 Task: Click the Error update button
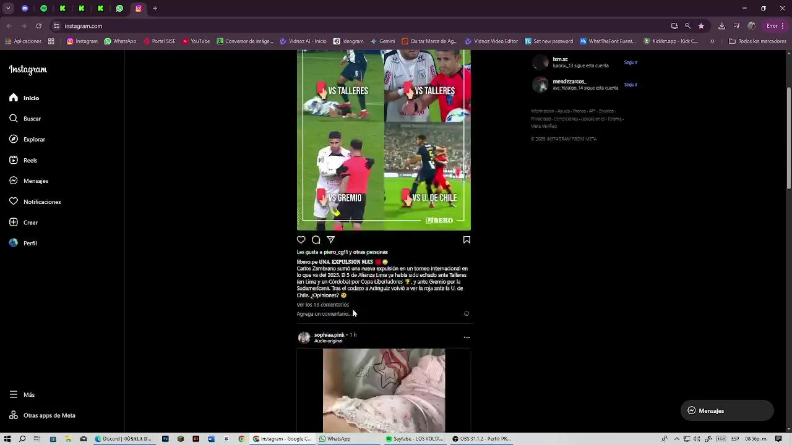click(x=776, y=26)
